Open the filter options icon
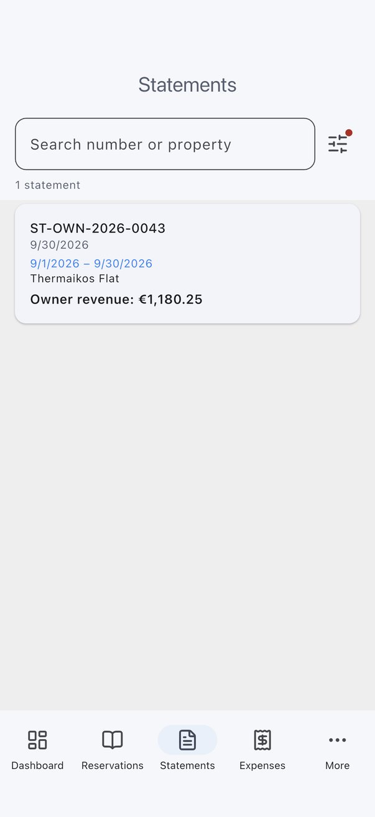375x817 pixels. tap(338, 144)
